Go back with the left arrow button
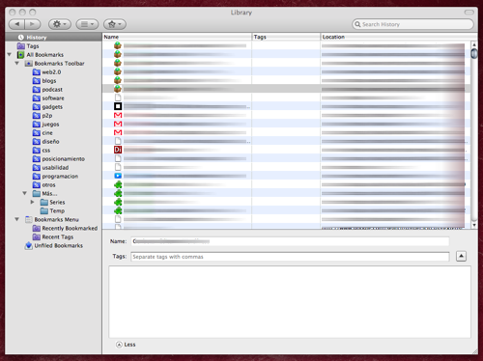The image size is (483, 361). pyautogui.click(x=16, y=24)
